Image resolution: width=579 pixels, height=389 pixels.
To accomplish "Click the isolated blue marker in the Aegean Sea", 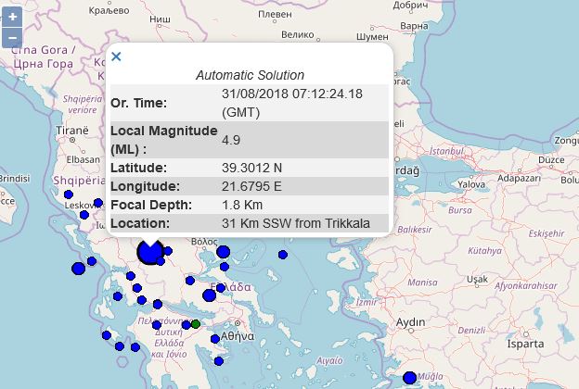I will pos(283,255).
